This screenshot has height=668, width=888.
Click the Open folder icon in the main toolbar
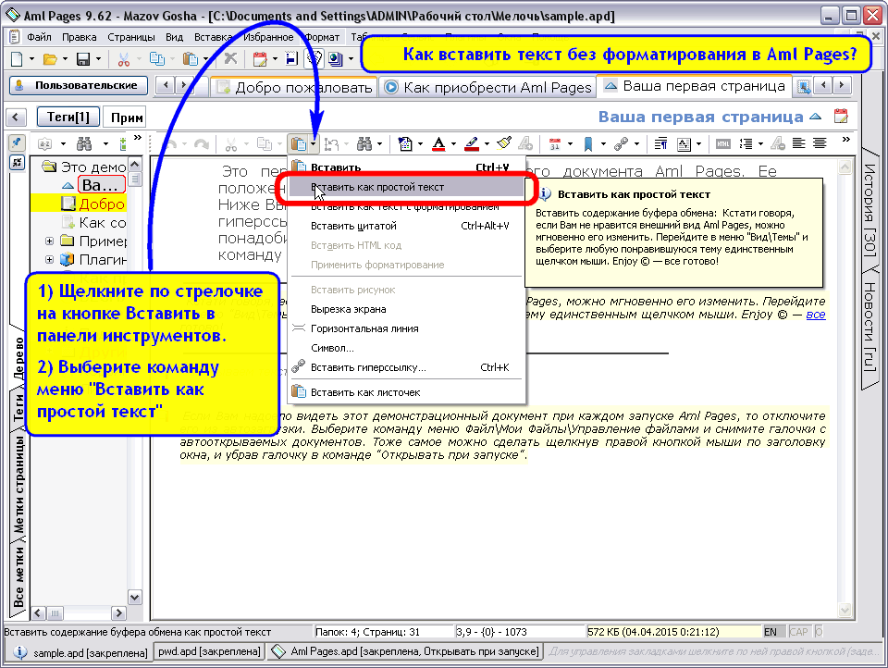pyautogui.click(x=50, y=58)
